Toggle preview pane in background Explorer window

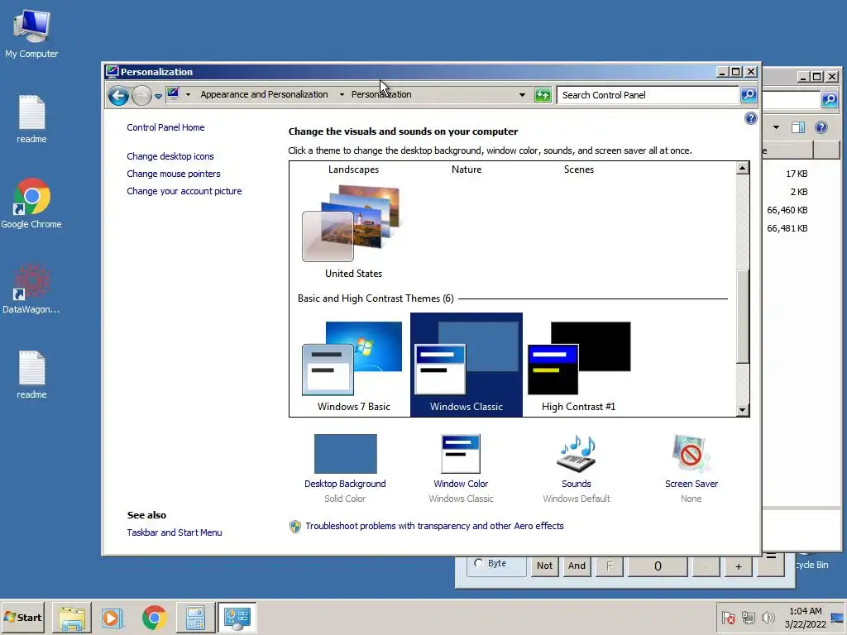coord(798,127)
